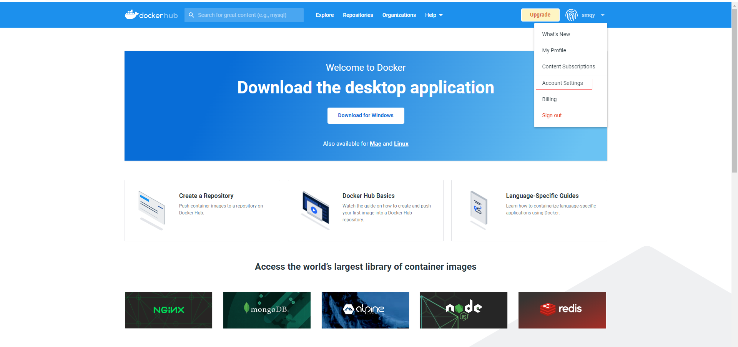Click the Language-Specific Guides document icon
This screenshot has height=347, width=738.
point(479,210)
